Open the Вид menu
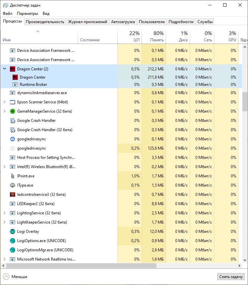 [46, 14]
